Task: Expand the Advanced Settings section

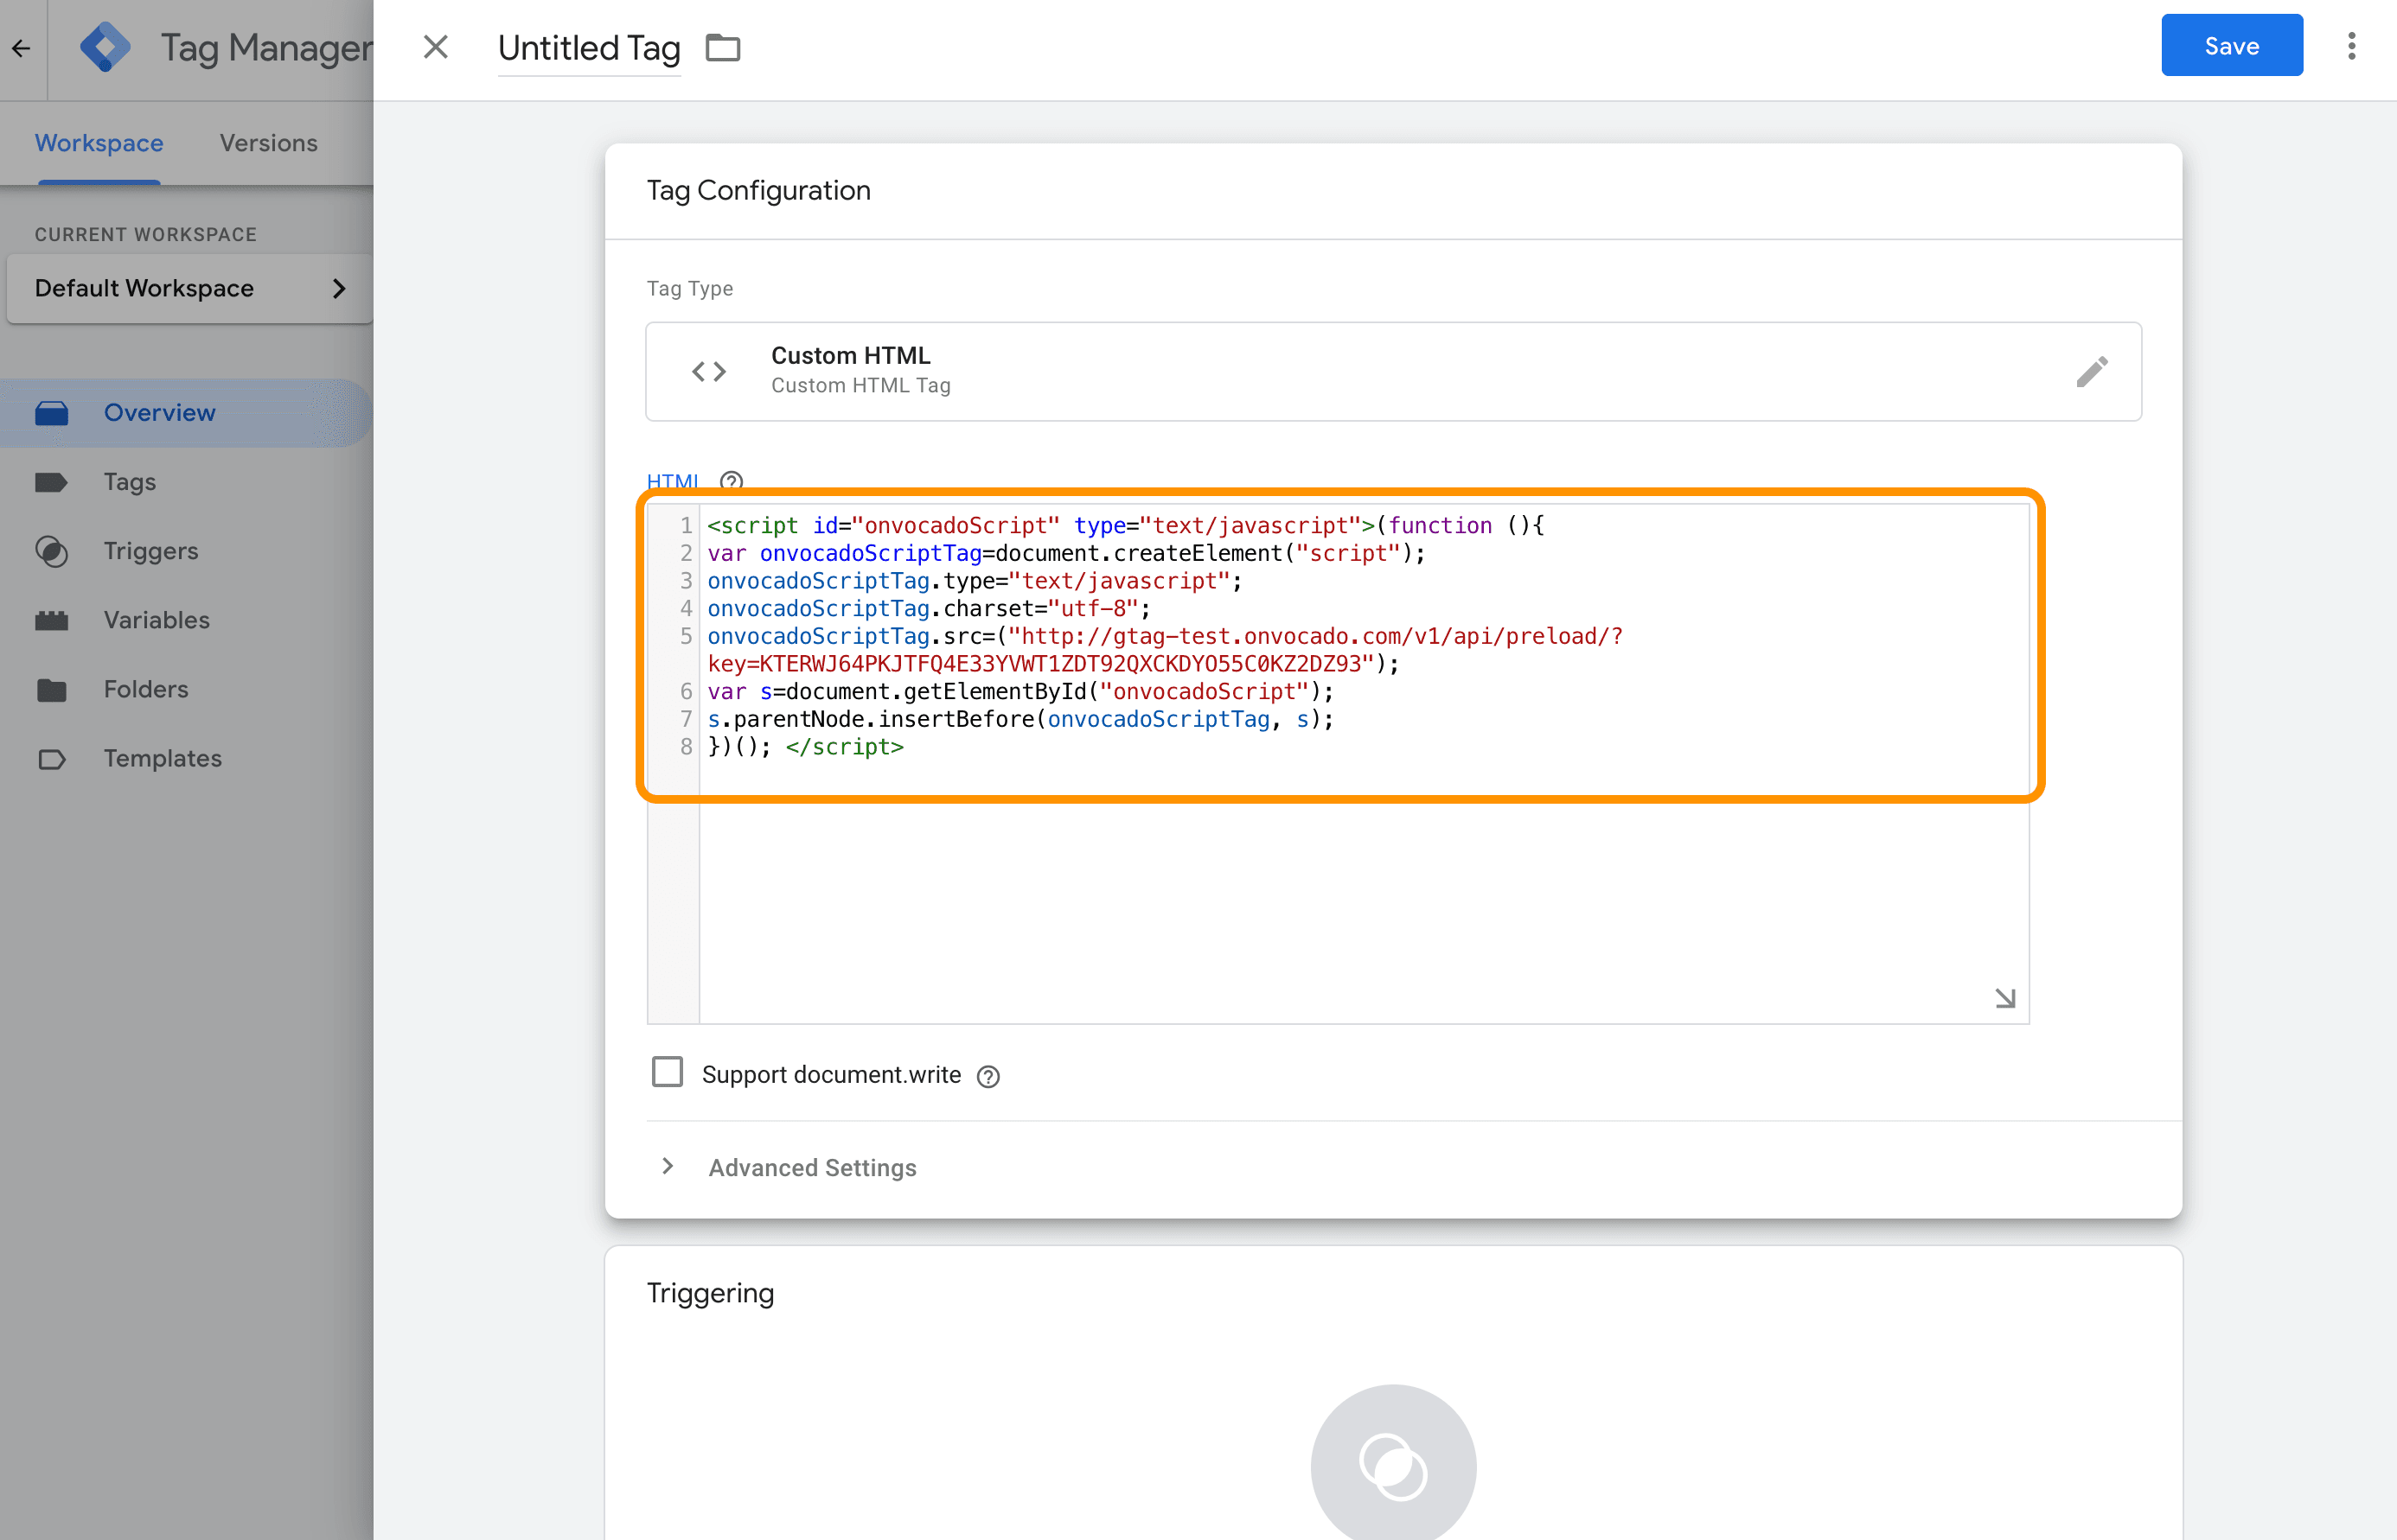Action: [668, 1167]
